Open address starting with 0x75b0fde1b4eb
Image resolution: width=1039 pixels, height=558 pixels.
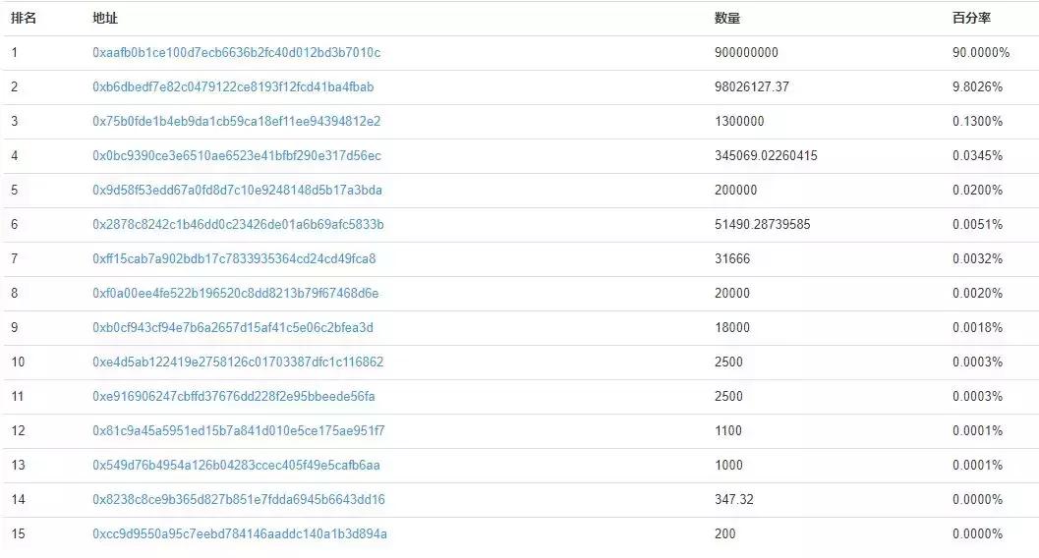[236, 122]
